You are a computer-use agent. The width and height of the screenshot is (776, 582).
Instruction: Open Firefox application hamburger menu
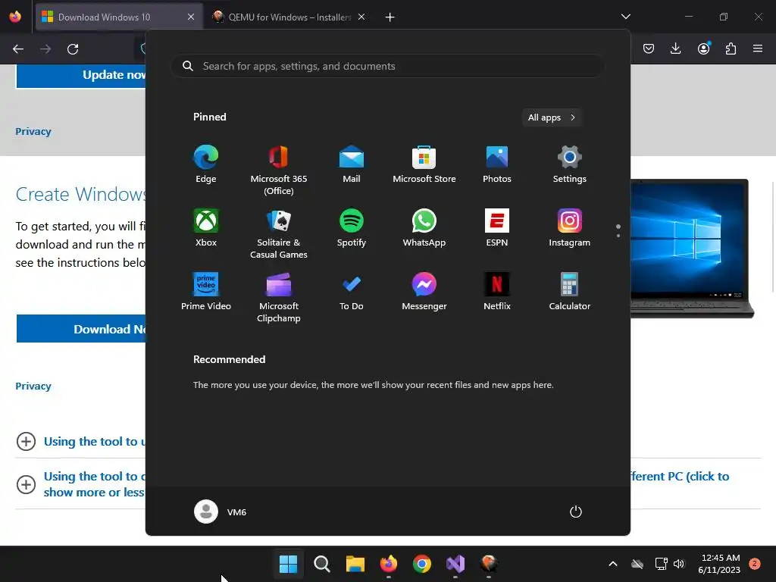pos(758,48)
